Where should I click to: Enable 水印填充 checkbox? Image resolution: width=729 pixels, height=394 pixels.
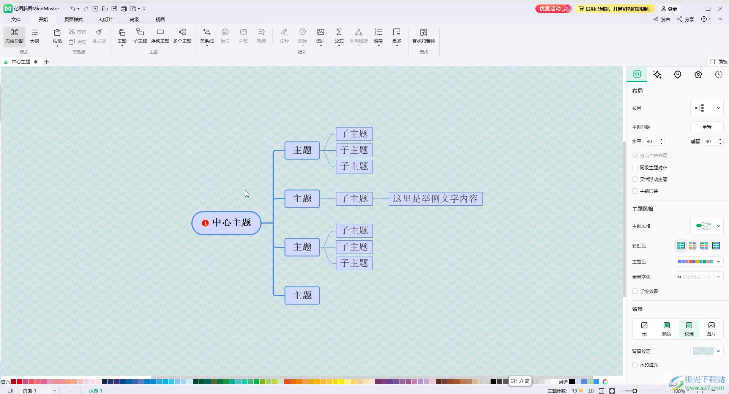coord(635,365)
